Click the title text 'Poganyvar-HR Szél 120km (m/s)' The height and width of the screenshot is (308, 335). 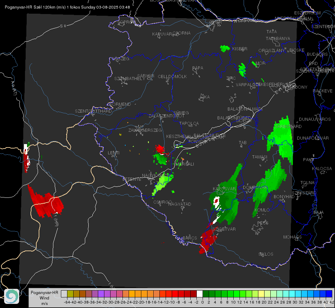[x=35, y=7]
